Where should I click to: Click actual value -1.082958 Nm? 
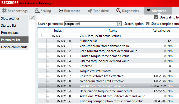click(x=162, y=81)
